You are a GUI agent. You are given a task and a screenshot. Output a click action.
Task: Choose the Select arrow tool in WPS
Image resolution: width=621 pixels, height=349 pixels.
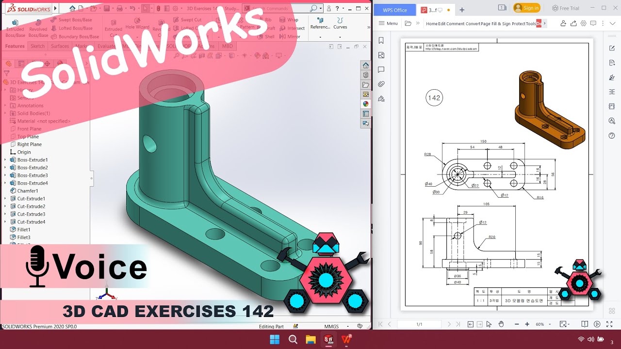489,324
